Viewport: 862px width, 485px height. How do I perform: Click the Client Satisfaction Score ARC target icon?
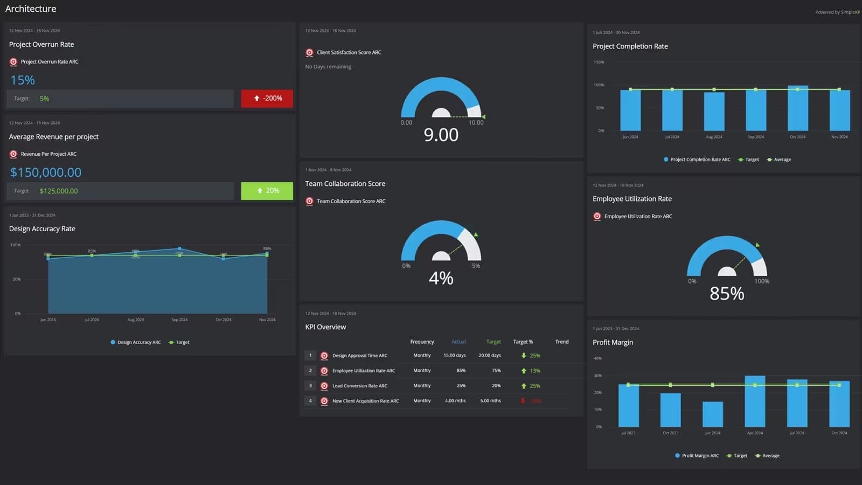pos(309,53)
